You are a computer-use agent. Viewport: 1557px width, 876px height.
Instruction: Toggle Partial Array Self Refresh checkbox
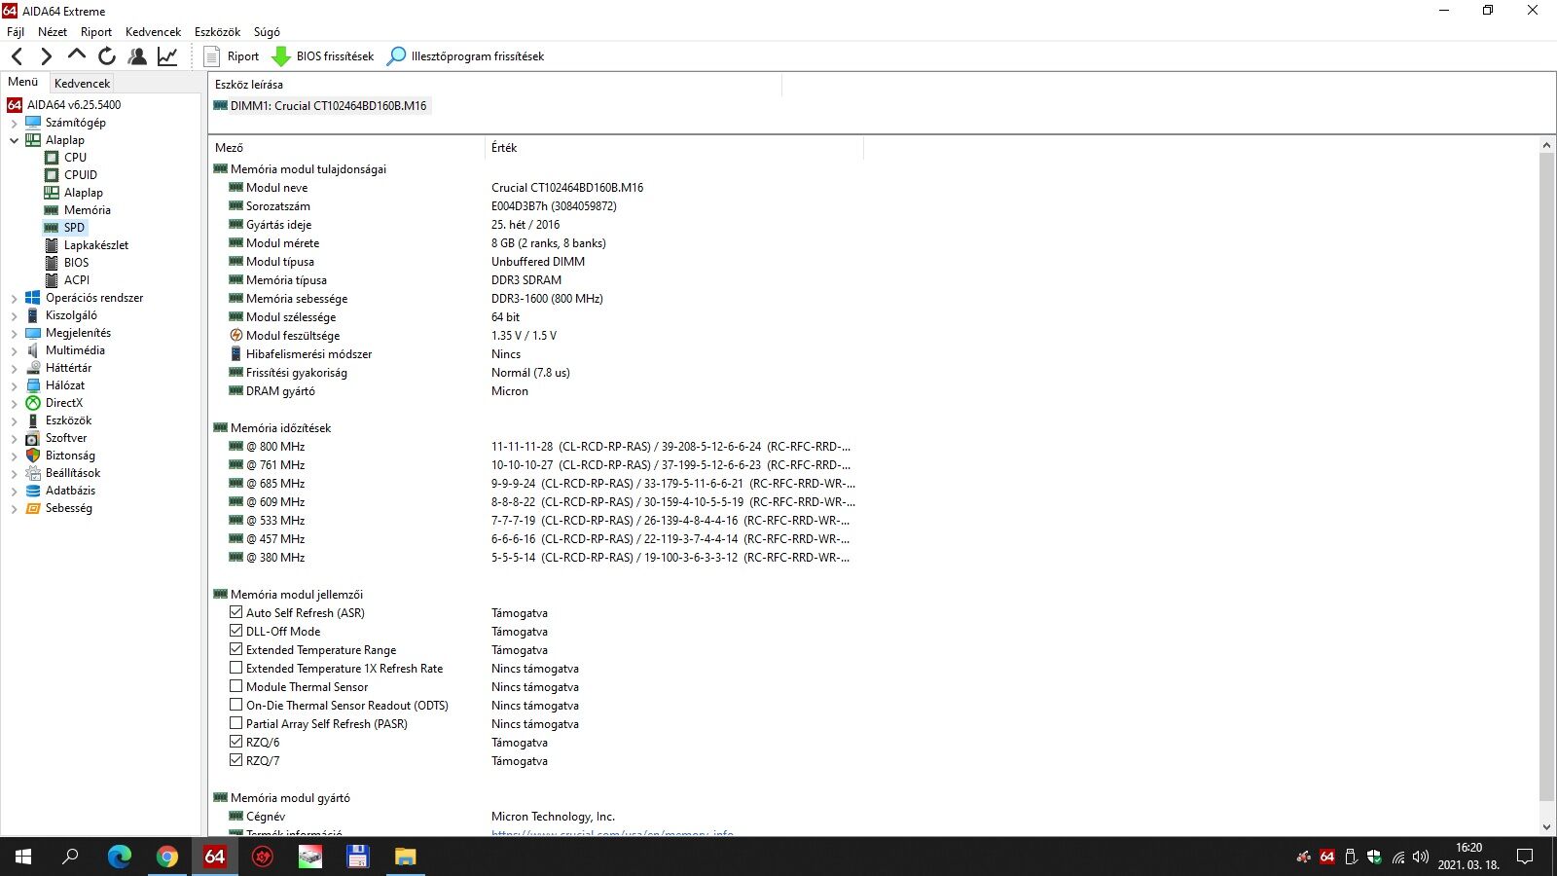point(235,723)
